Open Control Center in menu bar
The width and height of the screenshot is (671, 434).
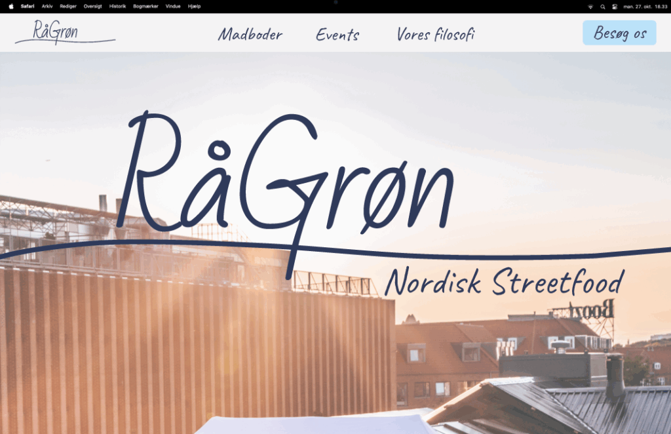point(615,7)
